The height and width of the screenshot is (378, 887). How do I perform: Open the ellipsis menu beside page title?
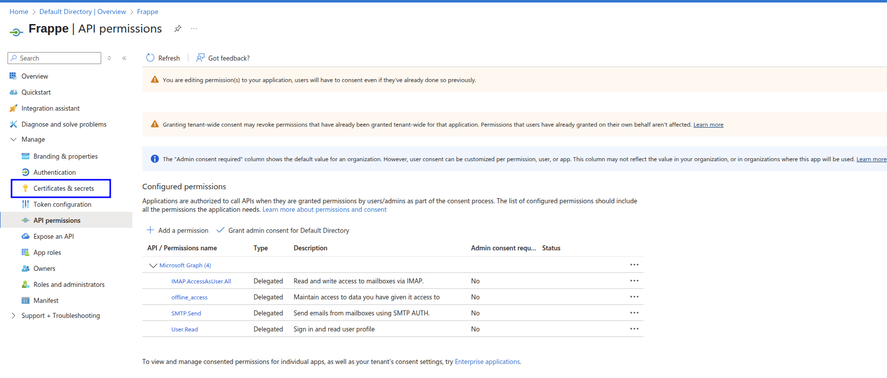[194, 29]
